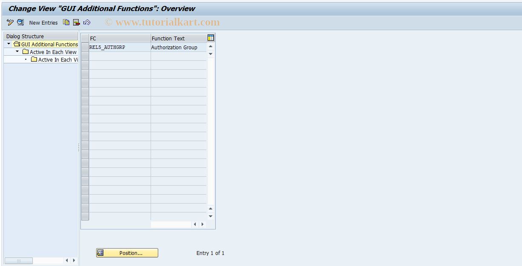Select the REL5_AUTHGRP cell
This screenshot has height=266, width=522.
point(120,47)
